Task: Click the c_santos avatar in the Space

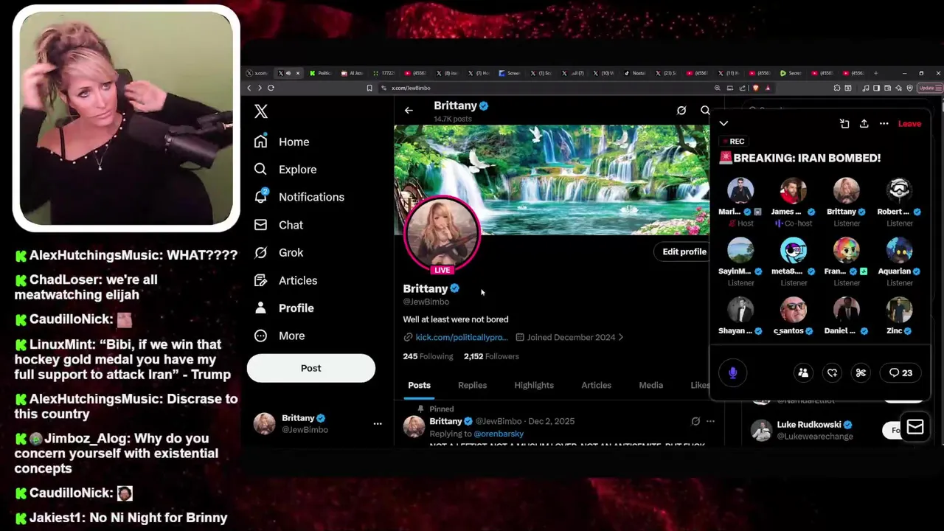Action: (794, 310)
